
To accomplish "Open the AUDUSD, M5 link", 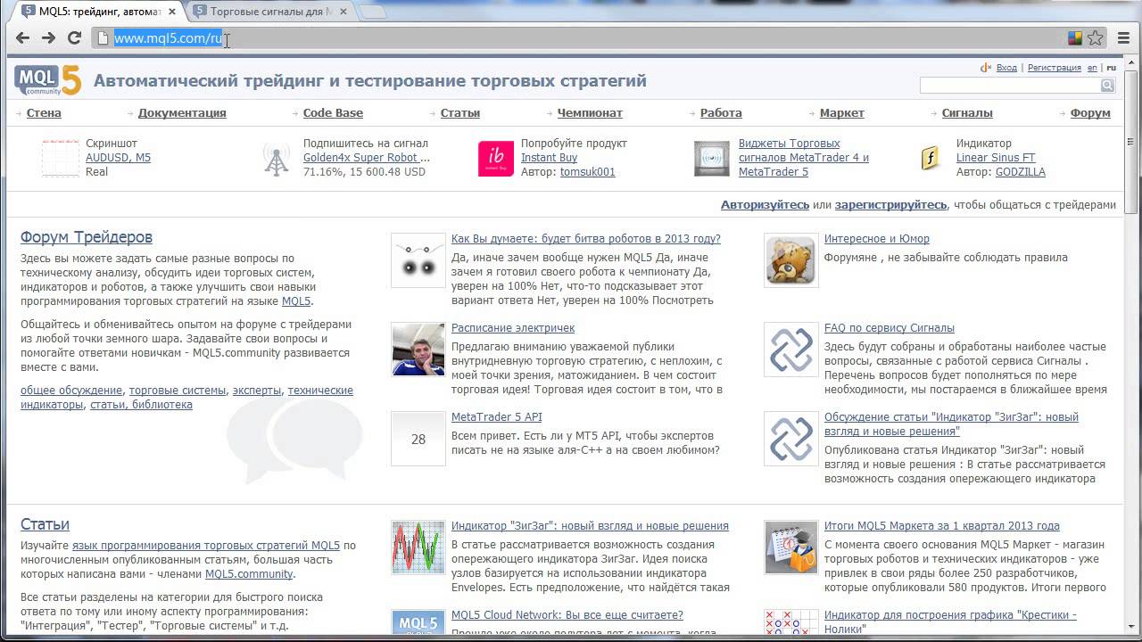I will click(118, 158).
